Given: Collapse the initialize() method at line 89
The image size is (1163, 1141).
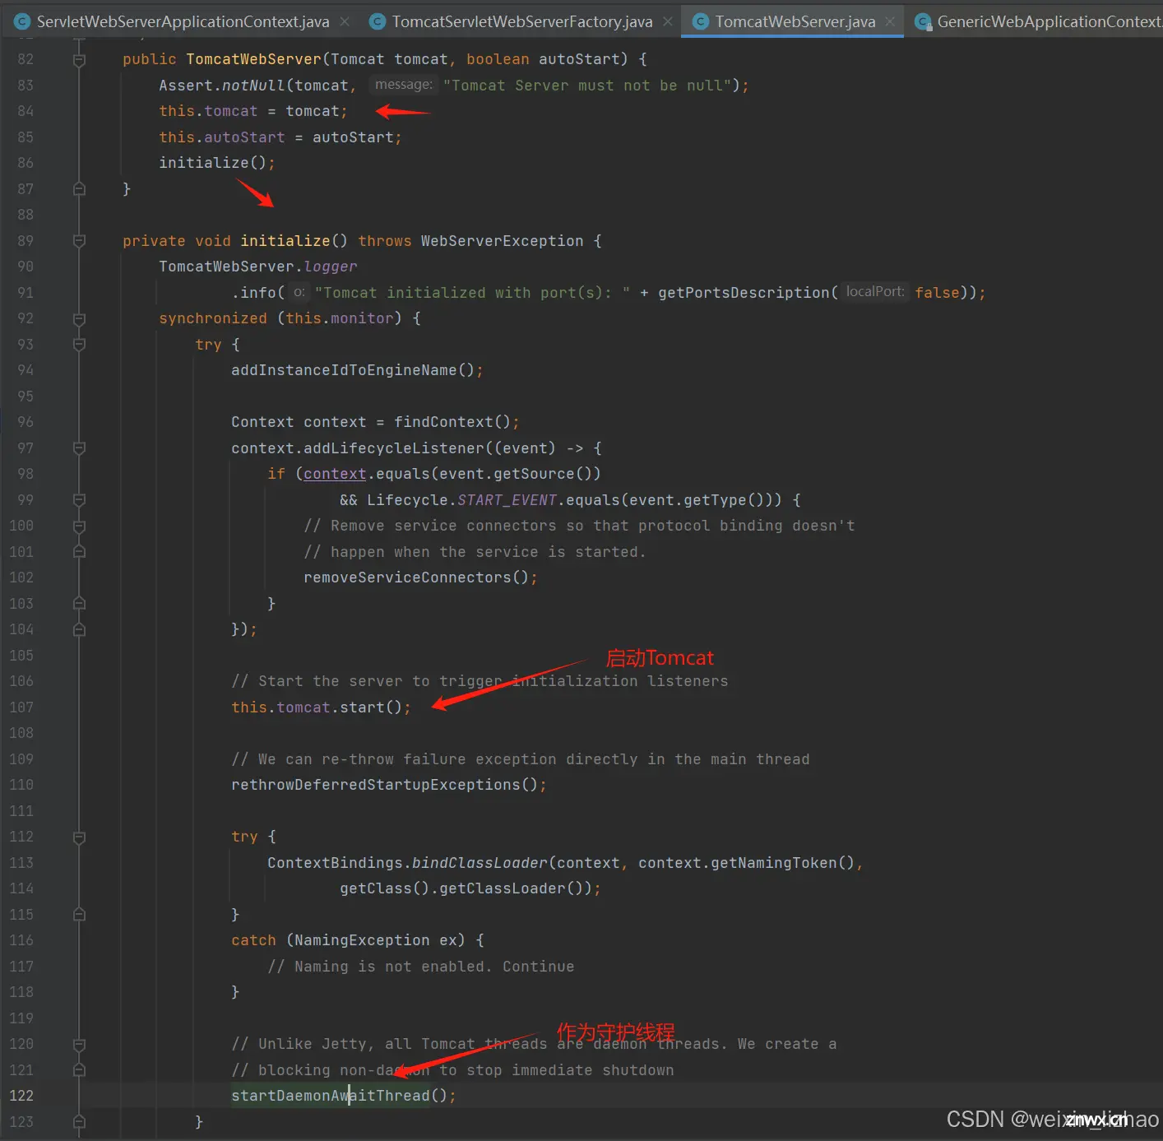Looking at the screenshot, I should 79,241.
